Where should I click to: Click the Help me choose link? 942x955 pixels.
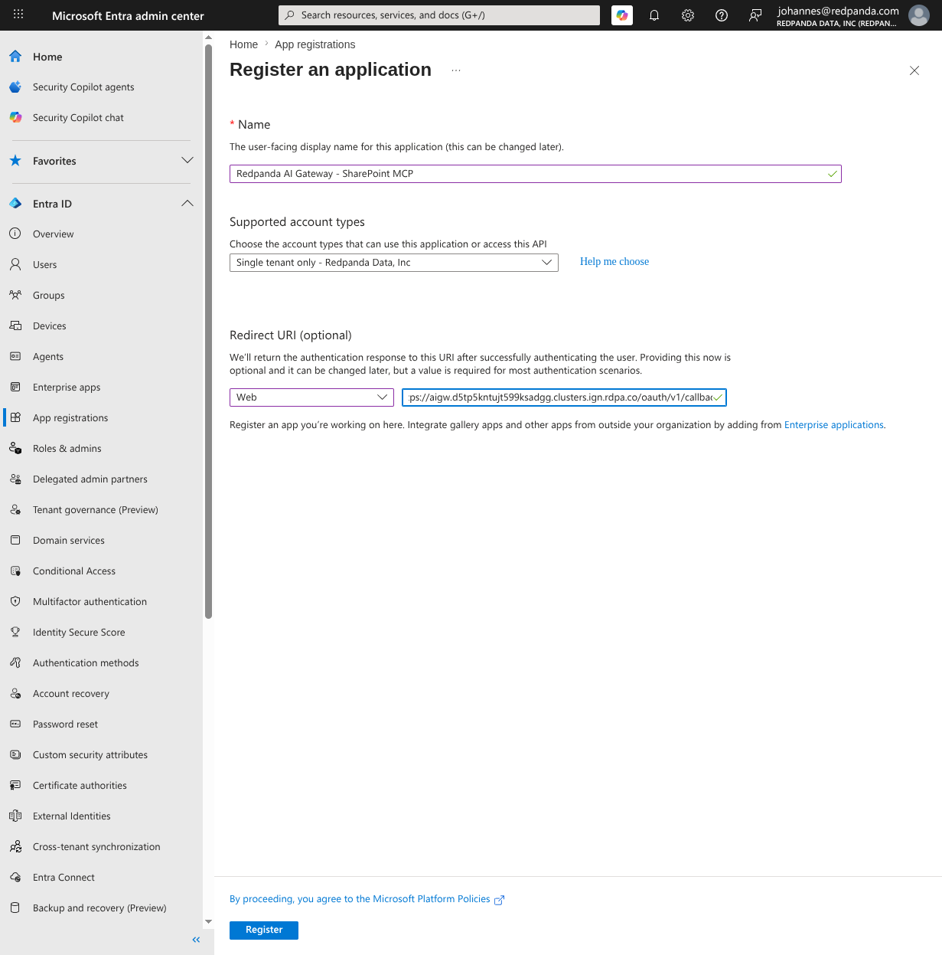614,262
